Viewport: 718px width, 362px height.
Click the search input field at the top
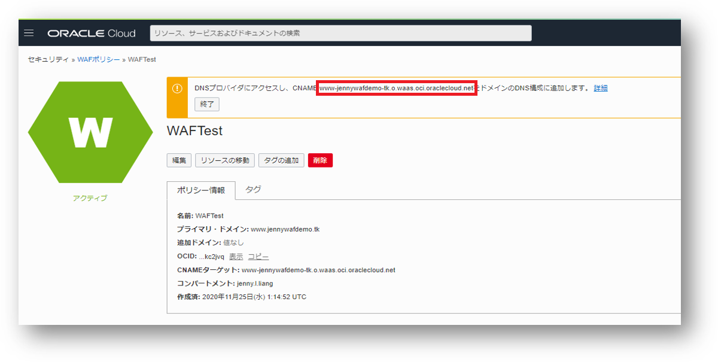340,33
